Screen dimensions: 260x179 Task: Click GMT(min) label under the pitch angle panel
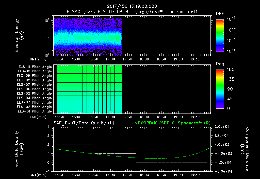pyautogui.click(x=38, y=117)
